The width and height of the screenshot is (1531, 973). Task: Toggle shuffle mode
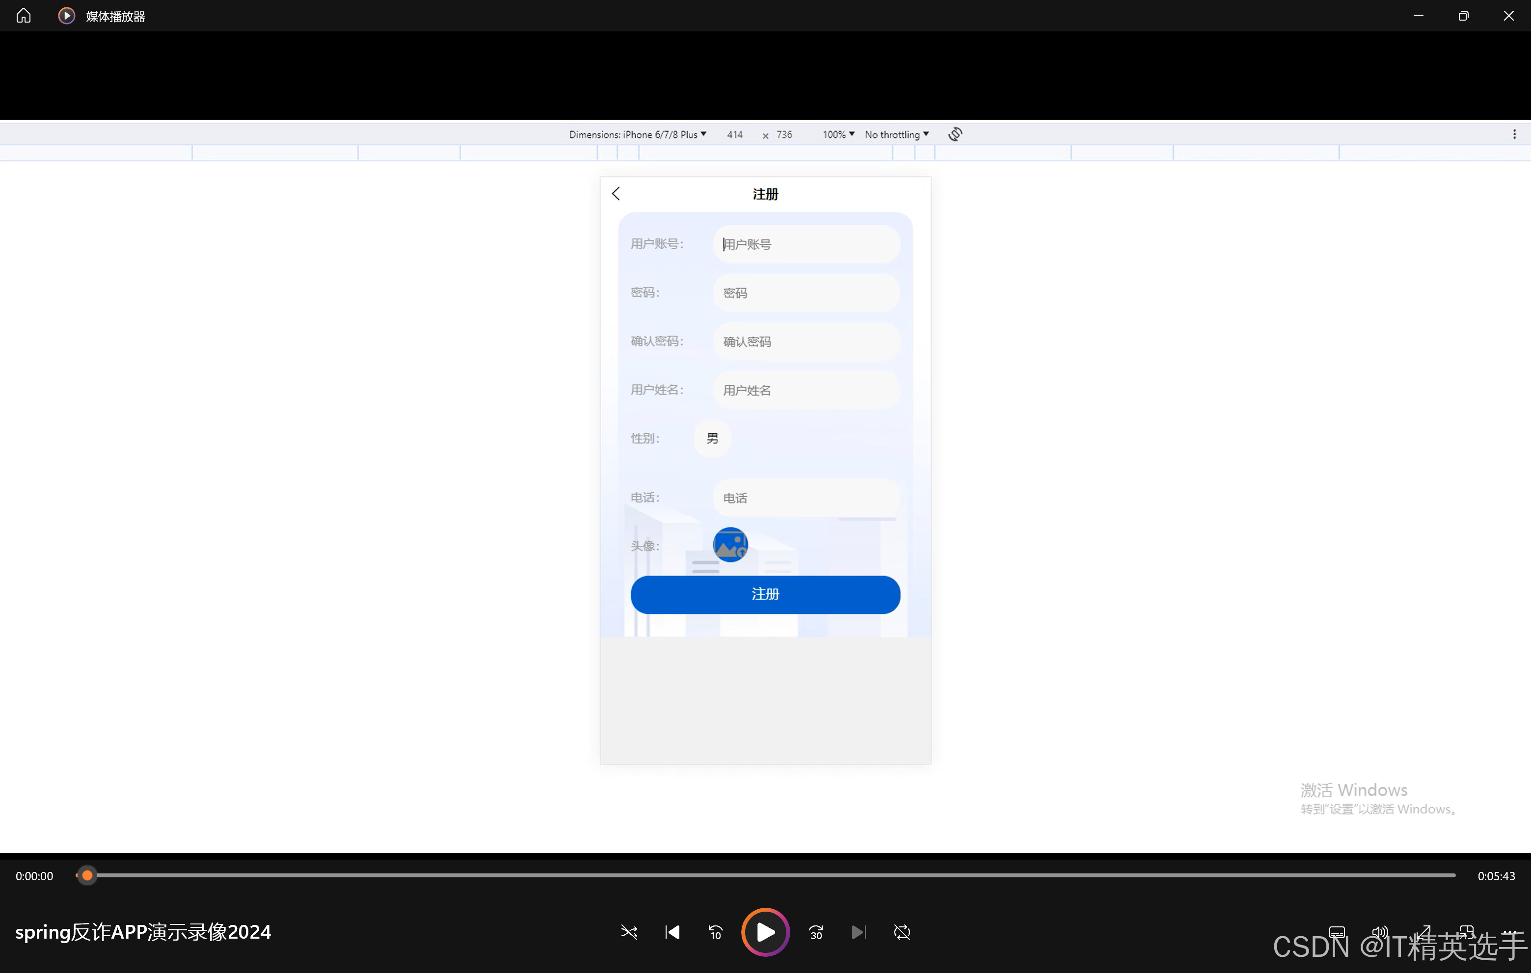point(629,932)
